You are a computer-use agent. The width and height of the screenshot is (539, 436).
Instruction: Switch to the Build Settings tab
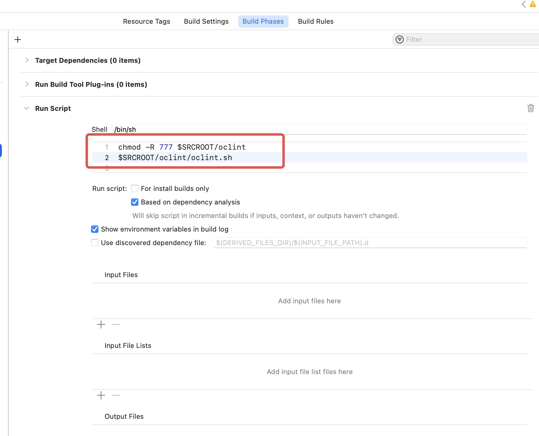tap(206, 21)
